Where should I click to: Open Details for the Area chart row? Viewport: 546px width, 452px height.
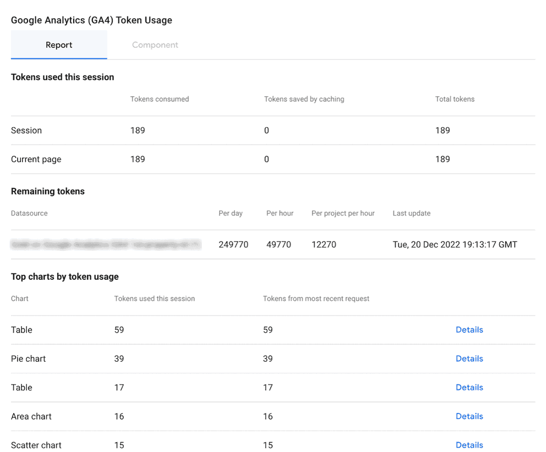click(x=469, y=416)
